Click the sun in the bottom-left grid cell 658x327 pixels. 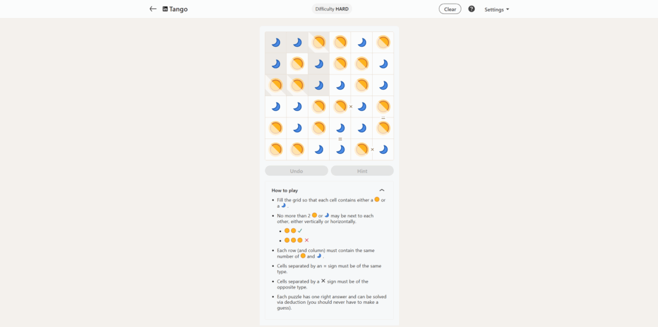point(276,149)
